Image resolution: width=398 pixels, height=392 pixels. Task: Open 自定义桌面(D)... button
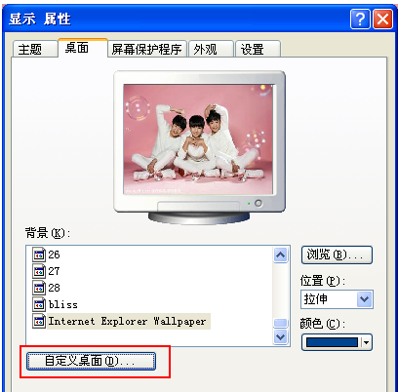tap(91, 361)
